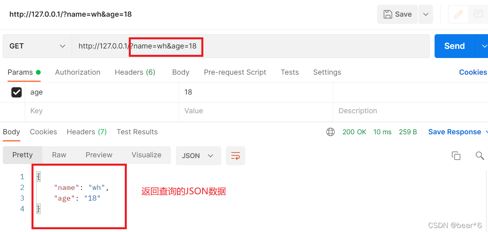
Task: Expand the Save Response dropdown
Action: click(486, 132)
